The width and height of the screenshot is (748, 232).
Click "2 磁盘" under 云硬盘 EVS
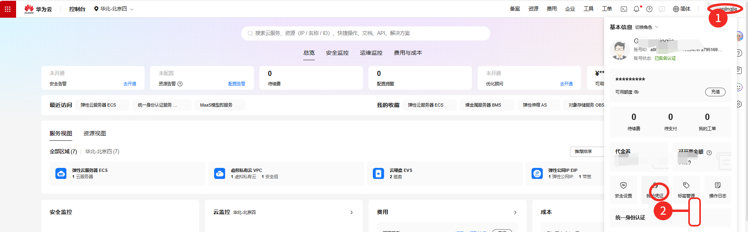396,177
